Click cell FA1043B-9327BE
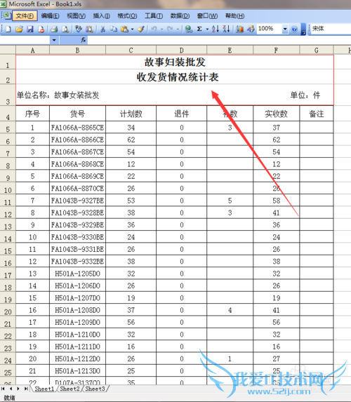Viewport: 351px width, 402px height. tap(77, 201)
